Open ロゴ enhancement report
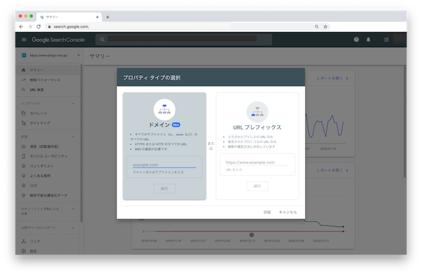422x275 pixels. click(x=48, y=186)
